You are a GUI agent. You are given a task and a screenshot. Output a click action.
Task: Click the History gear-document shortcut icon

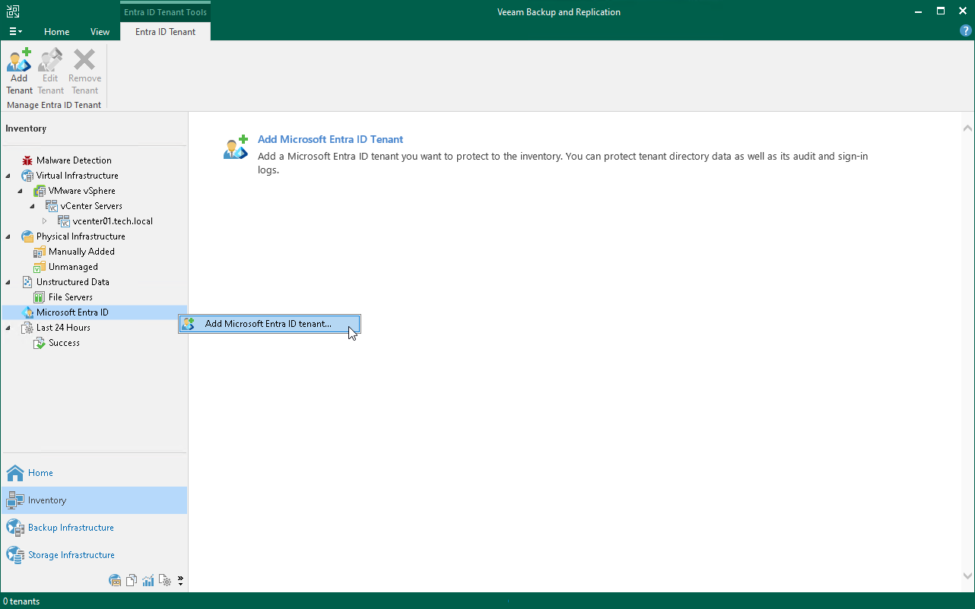coord(165,581)
